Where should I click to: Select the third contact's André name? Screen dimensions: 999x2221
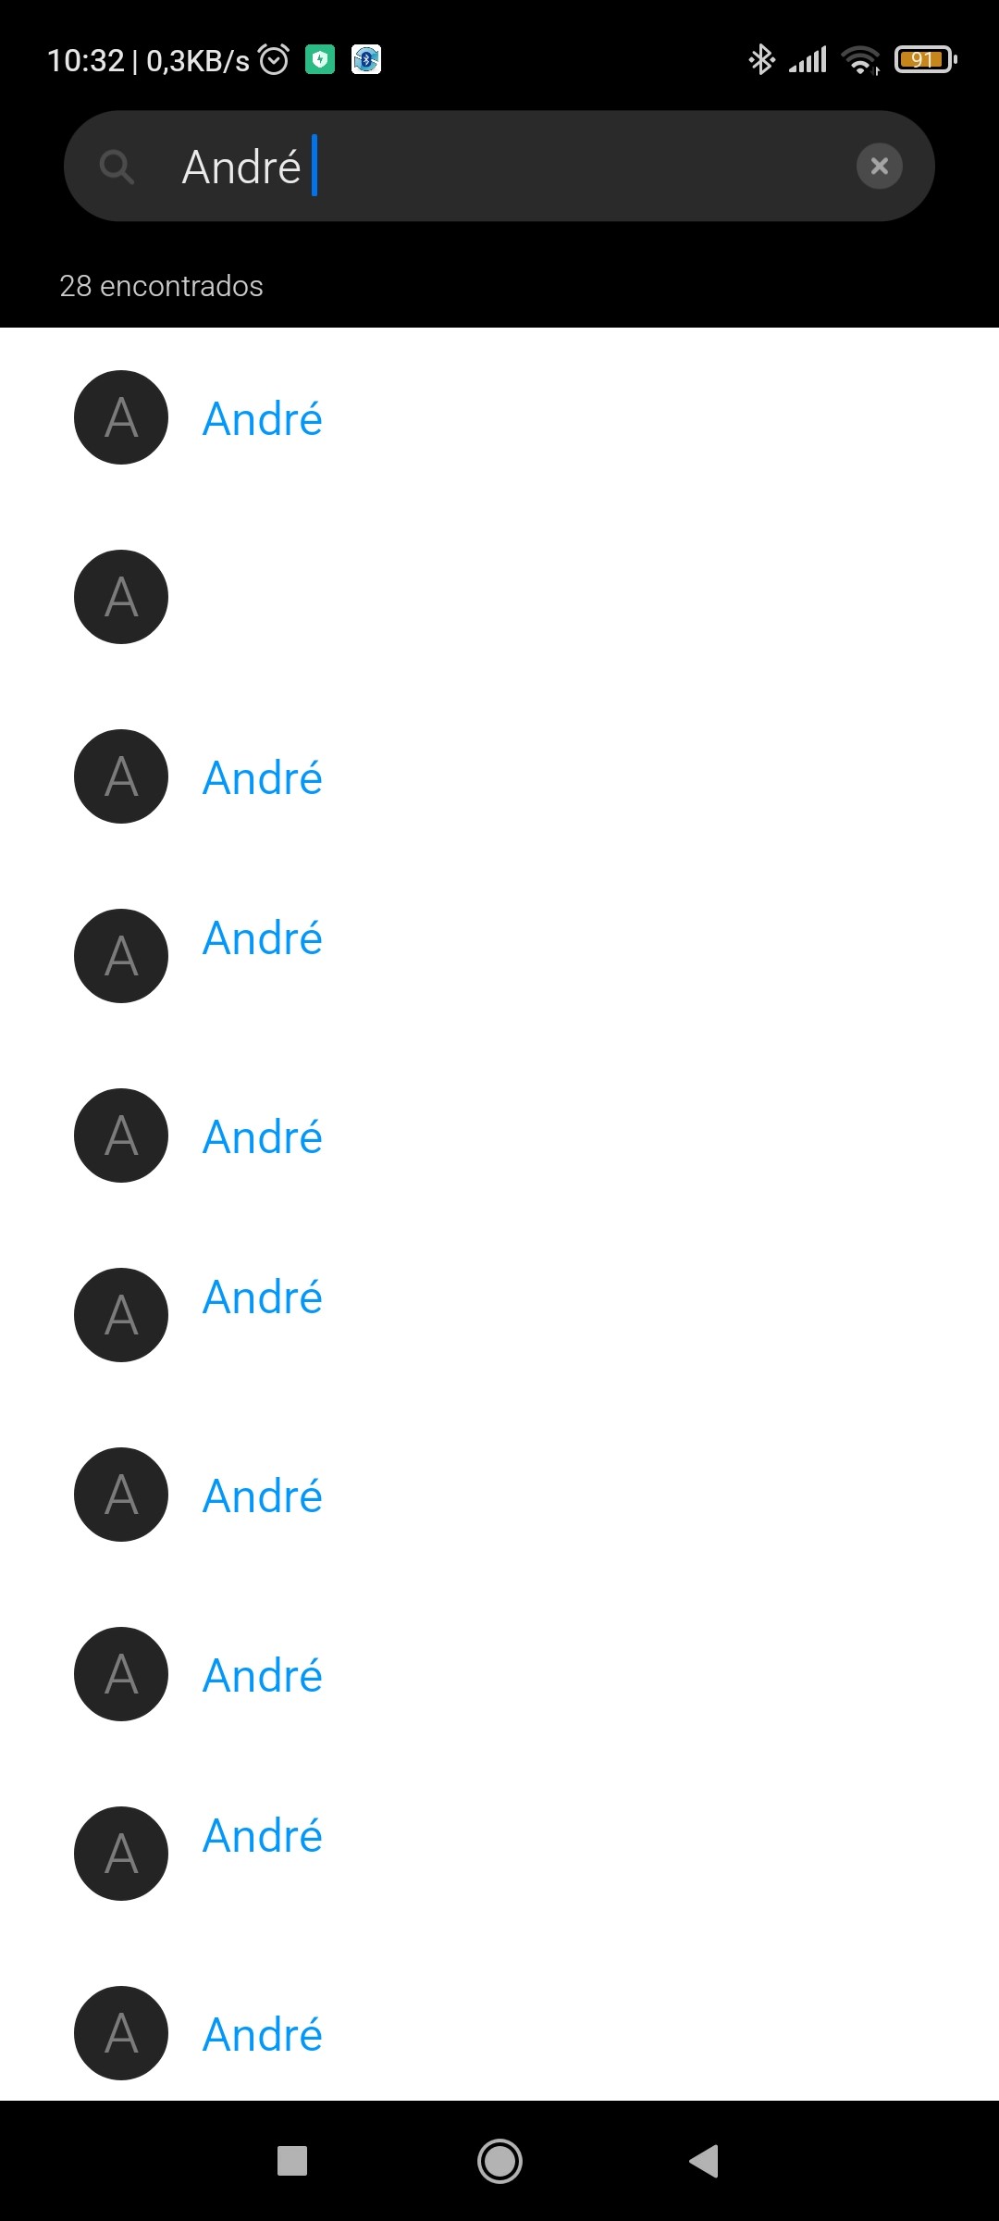263,777
